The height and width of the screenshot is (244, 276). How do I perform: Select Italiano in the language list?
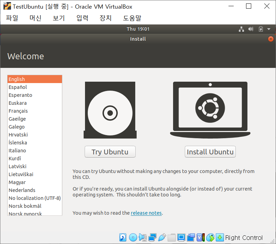pyautogui.click(x=35, y=151)
